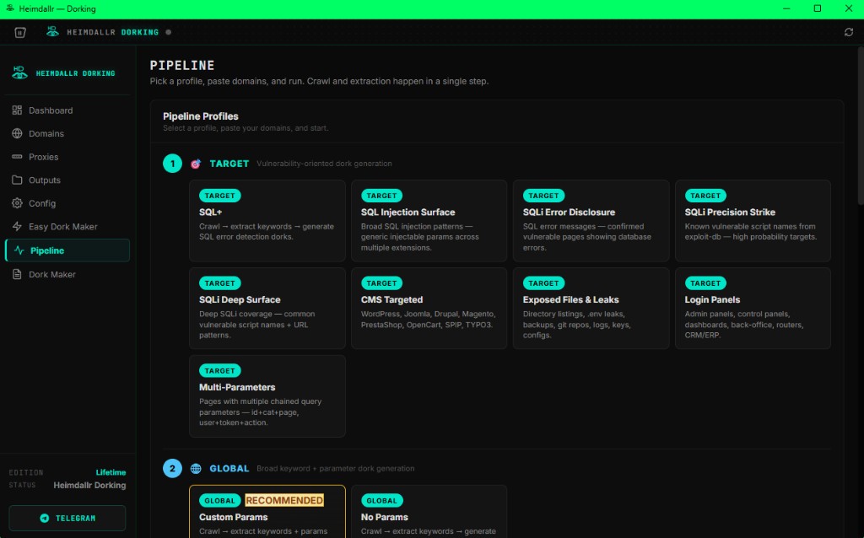864x538 pixels.
Task: Click 'Vulnerability-oriented dork generation' subtitle
Action: tap(324, 164)
